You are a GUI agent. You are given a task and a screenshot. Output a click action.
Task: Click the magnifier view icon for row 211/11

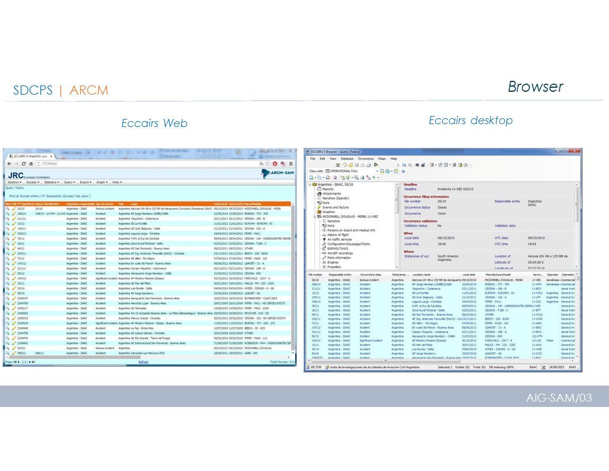(x=7, y=219)
